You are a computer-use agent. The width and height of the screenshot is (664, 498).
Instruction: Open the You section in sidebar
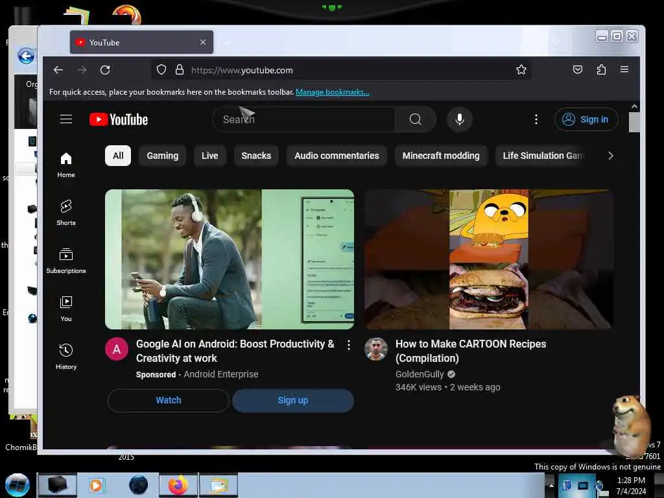66,309
